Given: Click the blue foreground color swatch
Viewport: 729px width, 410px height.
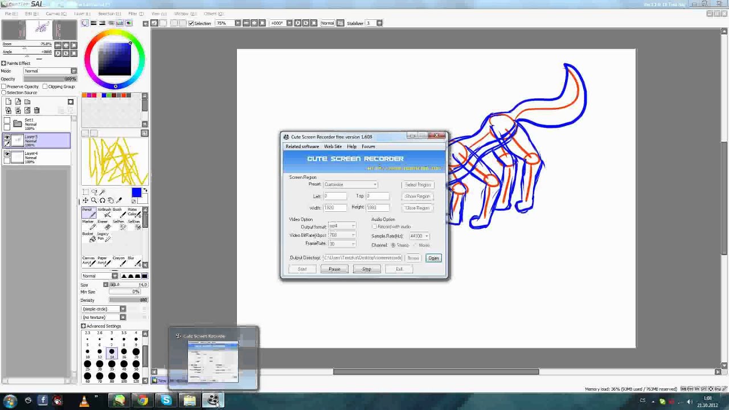Looking at the screenshot, I should coord(136,192).
